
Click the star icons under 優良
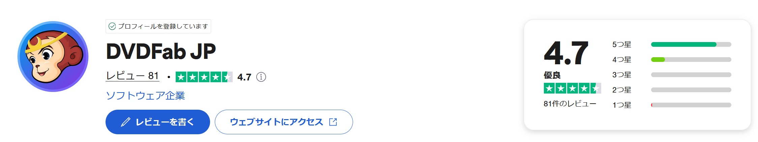pos(572,88)
